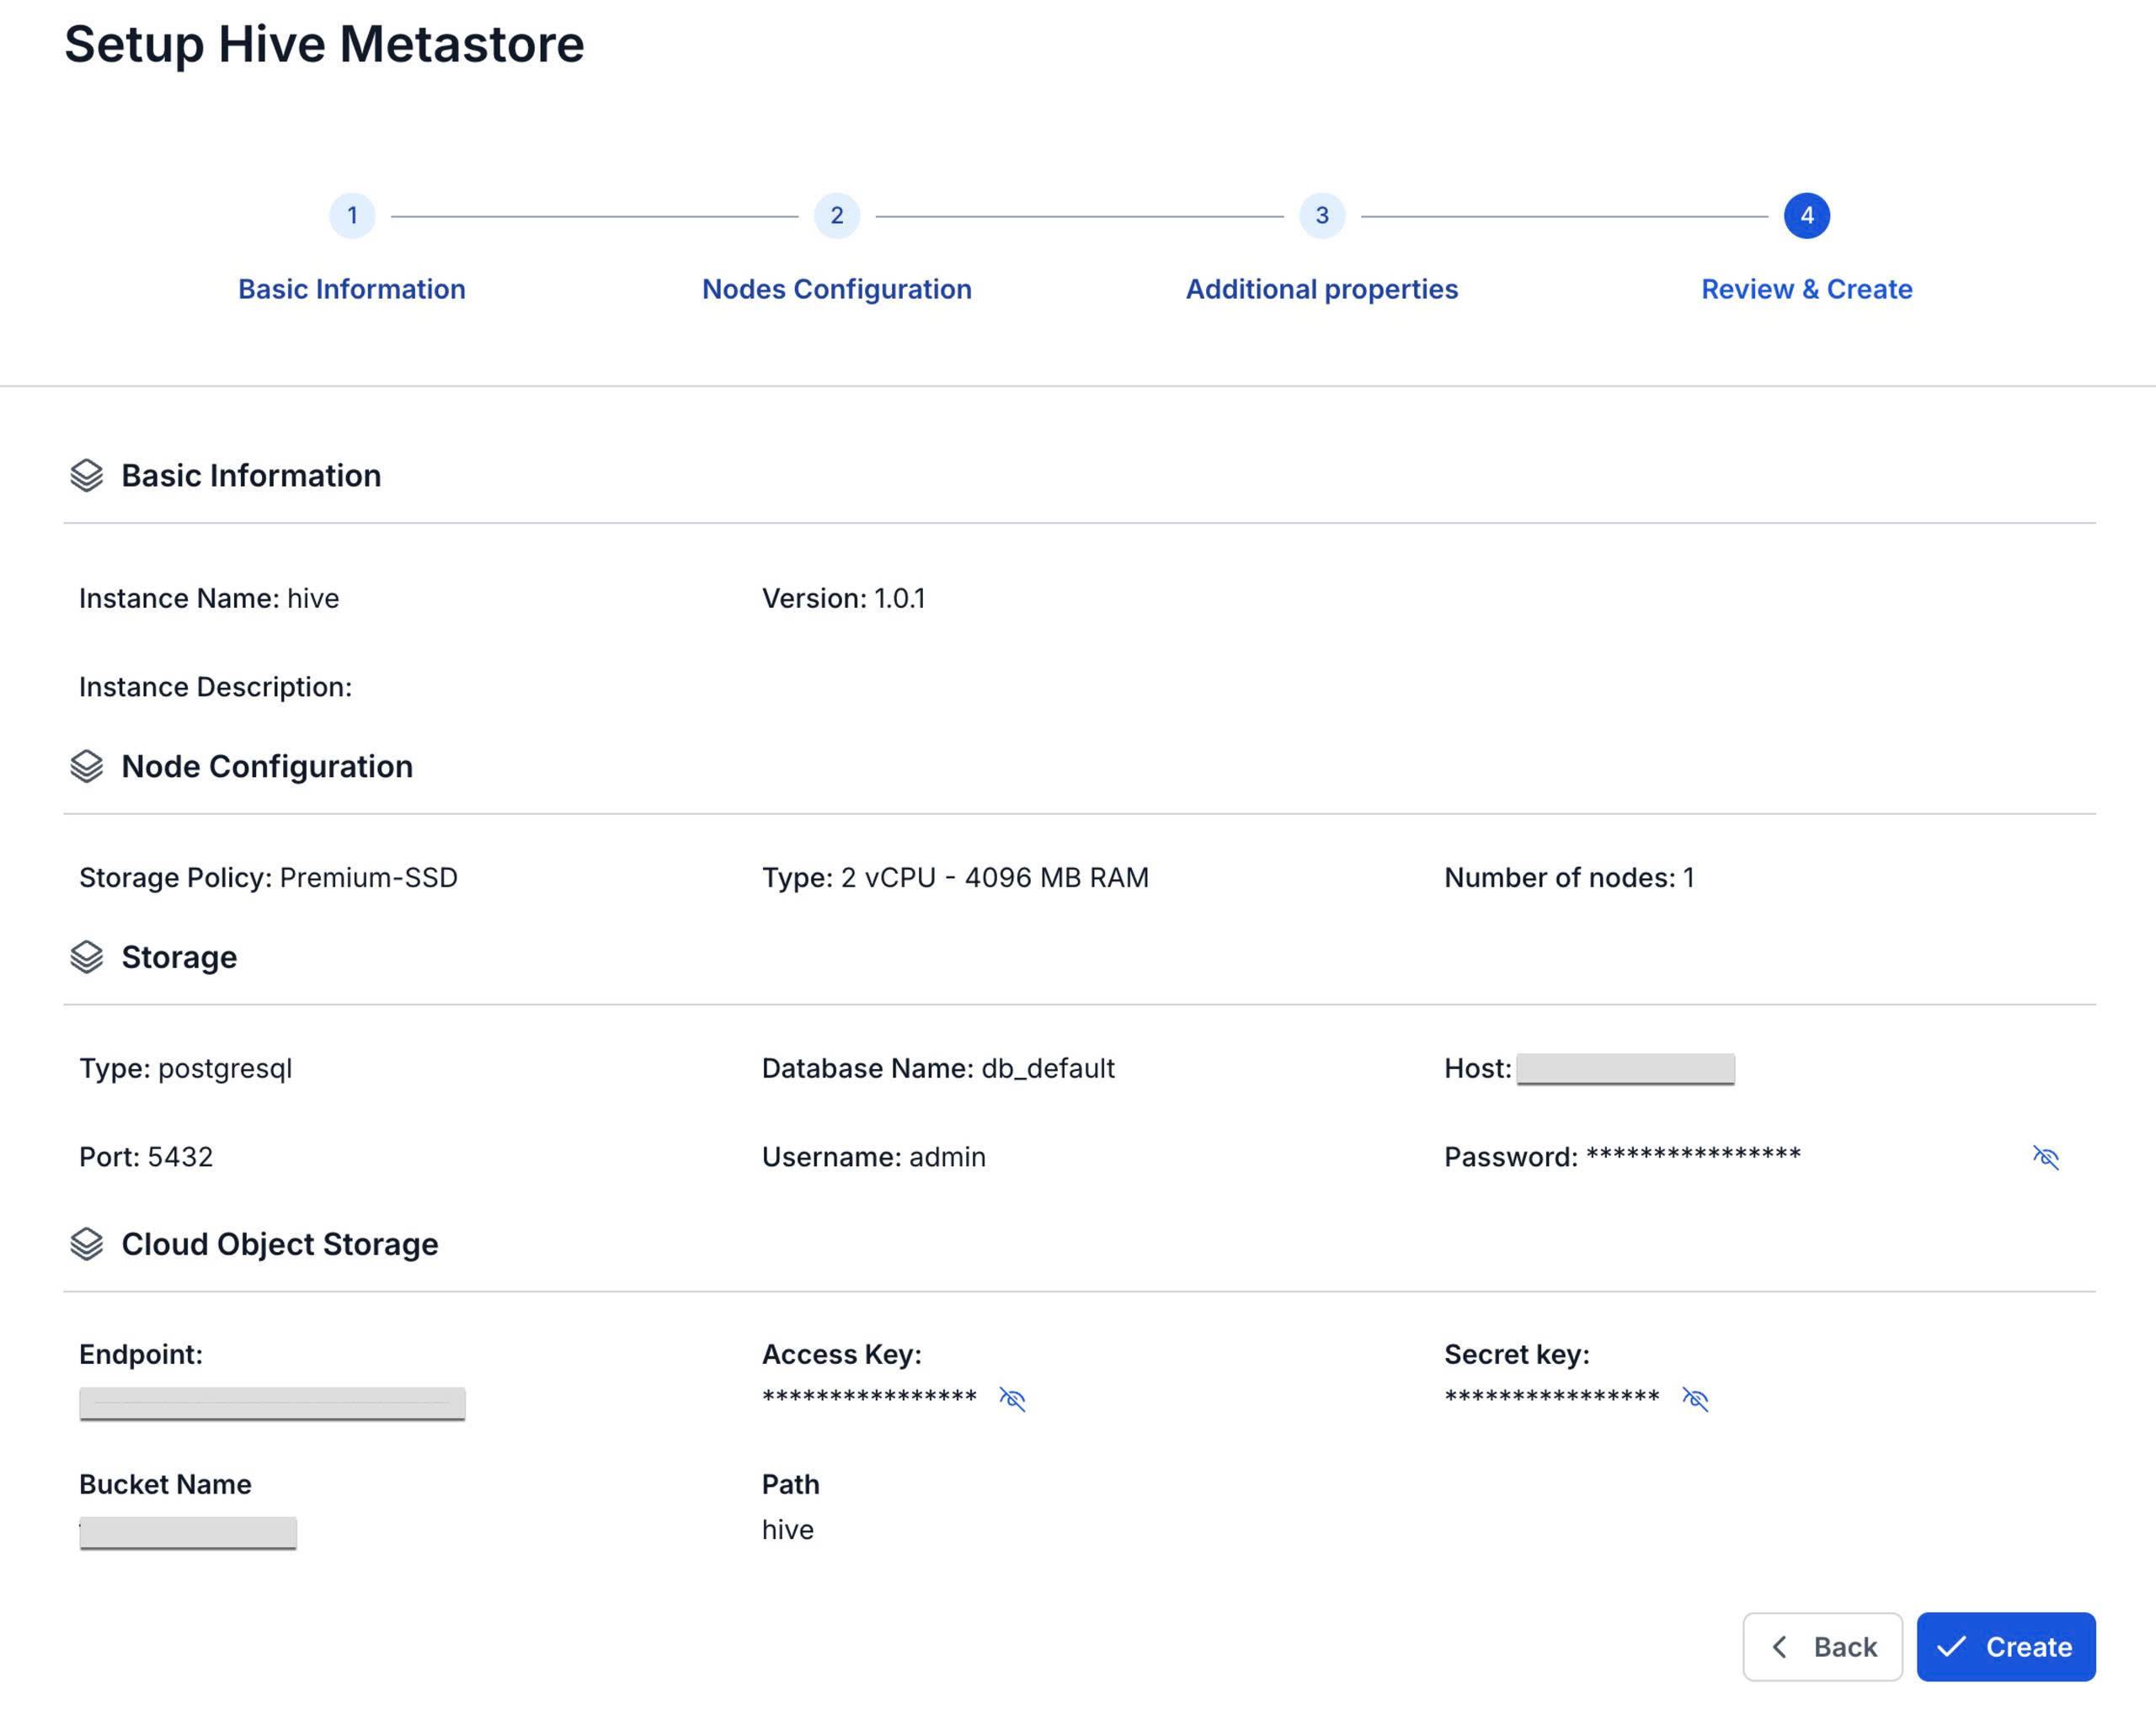Click the masked Secret key asterisks
The height and width of the screenshot is (1725, 2156).
coord(1552,1396)
